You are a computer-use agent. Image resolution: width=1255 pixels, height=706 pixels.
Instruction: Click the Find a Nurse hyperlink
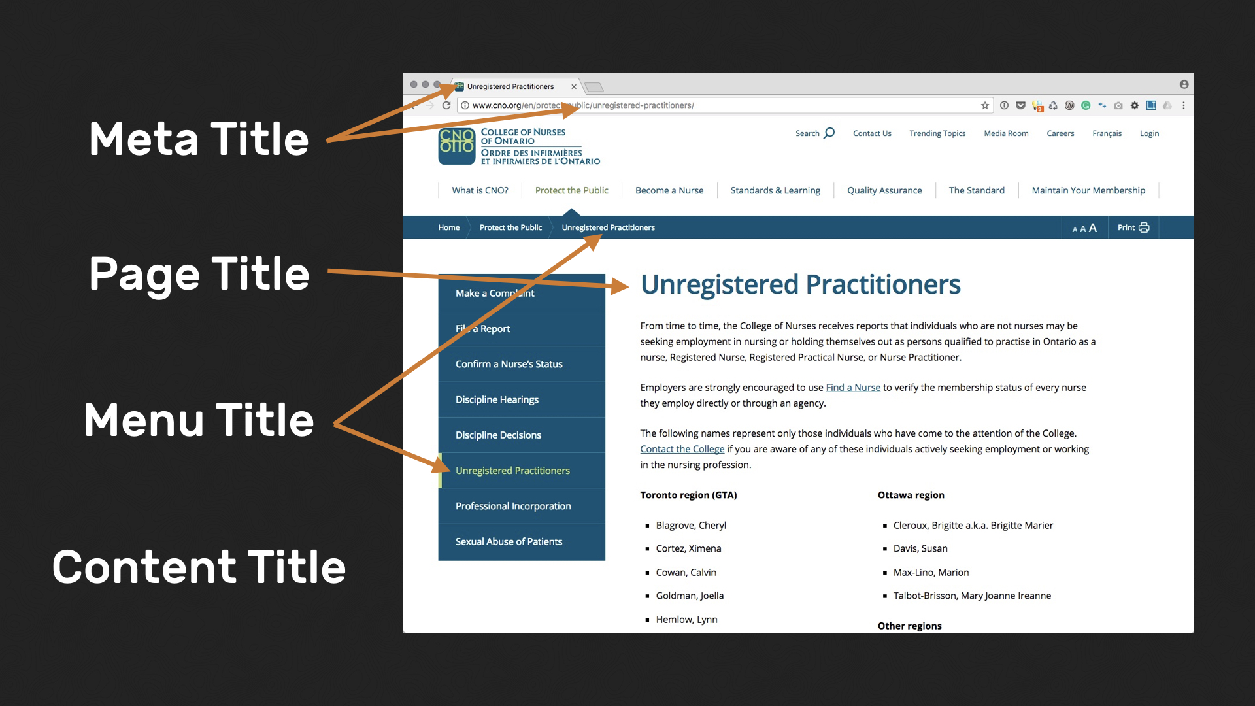(x=852, y=387)
